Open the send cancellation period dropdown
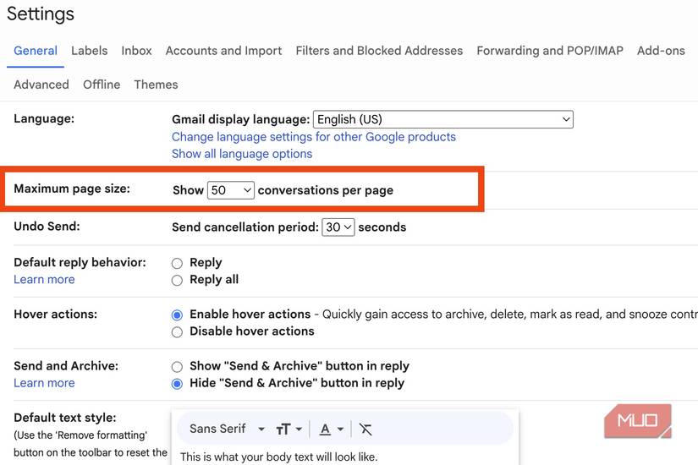The width and height of the screenshot is (698, 465). (x=338, y=227)
